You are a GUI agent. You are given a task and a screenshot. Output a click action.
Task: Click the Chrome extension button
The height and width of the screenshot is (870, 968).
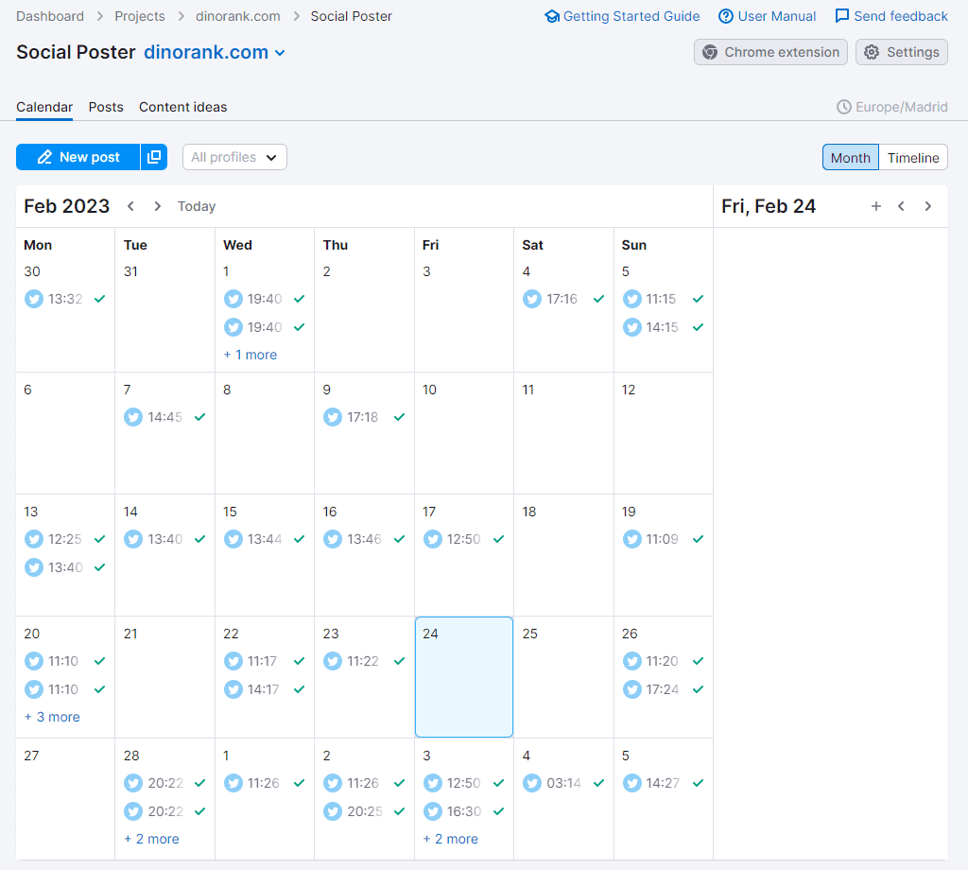[x=770, y=53]
